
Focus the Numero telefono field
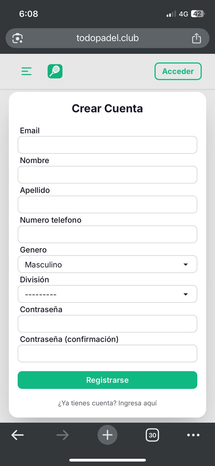pyautogui.click(x=107, y=234)
